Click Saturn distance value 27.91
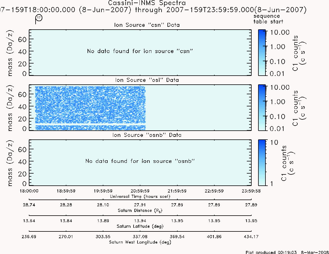This screenshot has height=254, width=329. [140, 205]
